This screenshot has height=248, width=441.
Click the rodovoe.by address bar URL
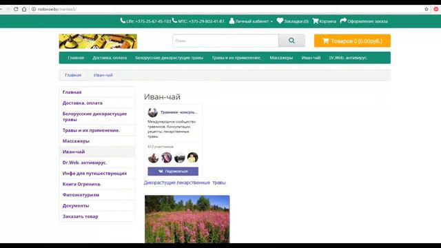[57, 9]
